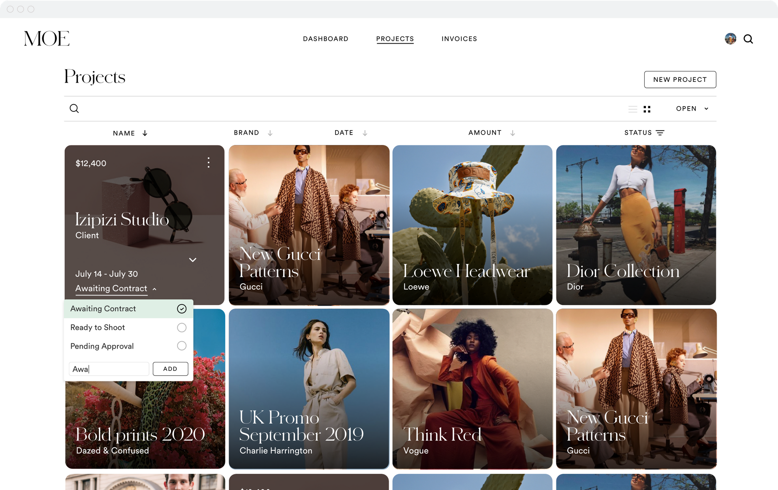Click the Status filter icon

click(x=660, y=133)
